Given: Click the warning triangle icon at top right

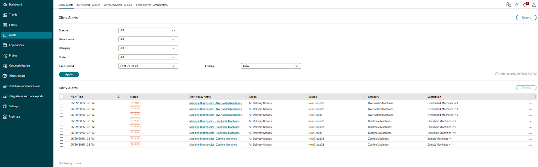Looking at the screenshot, I should [534, 5].
